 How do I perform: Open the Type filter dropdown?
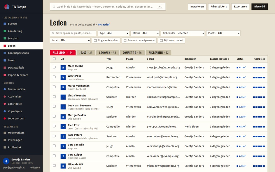[x=113, y=33]
